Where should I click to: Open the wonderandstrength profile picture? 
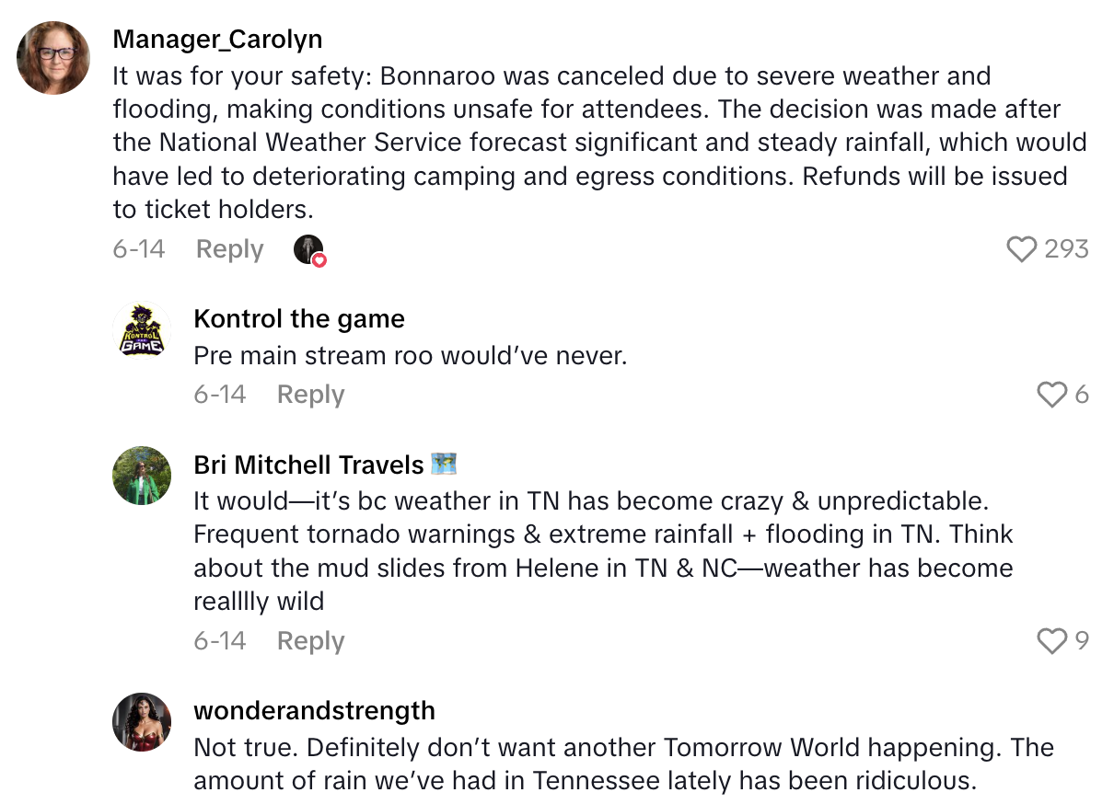pyautogui.click(x=142, y=722)
